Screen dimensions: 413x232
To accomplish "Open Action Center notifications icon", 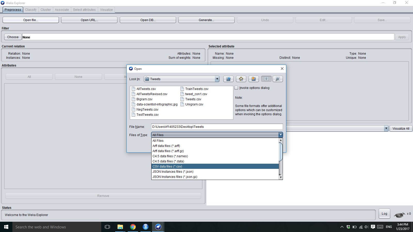I will tap(373, 227).
